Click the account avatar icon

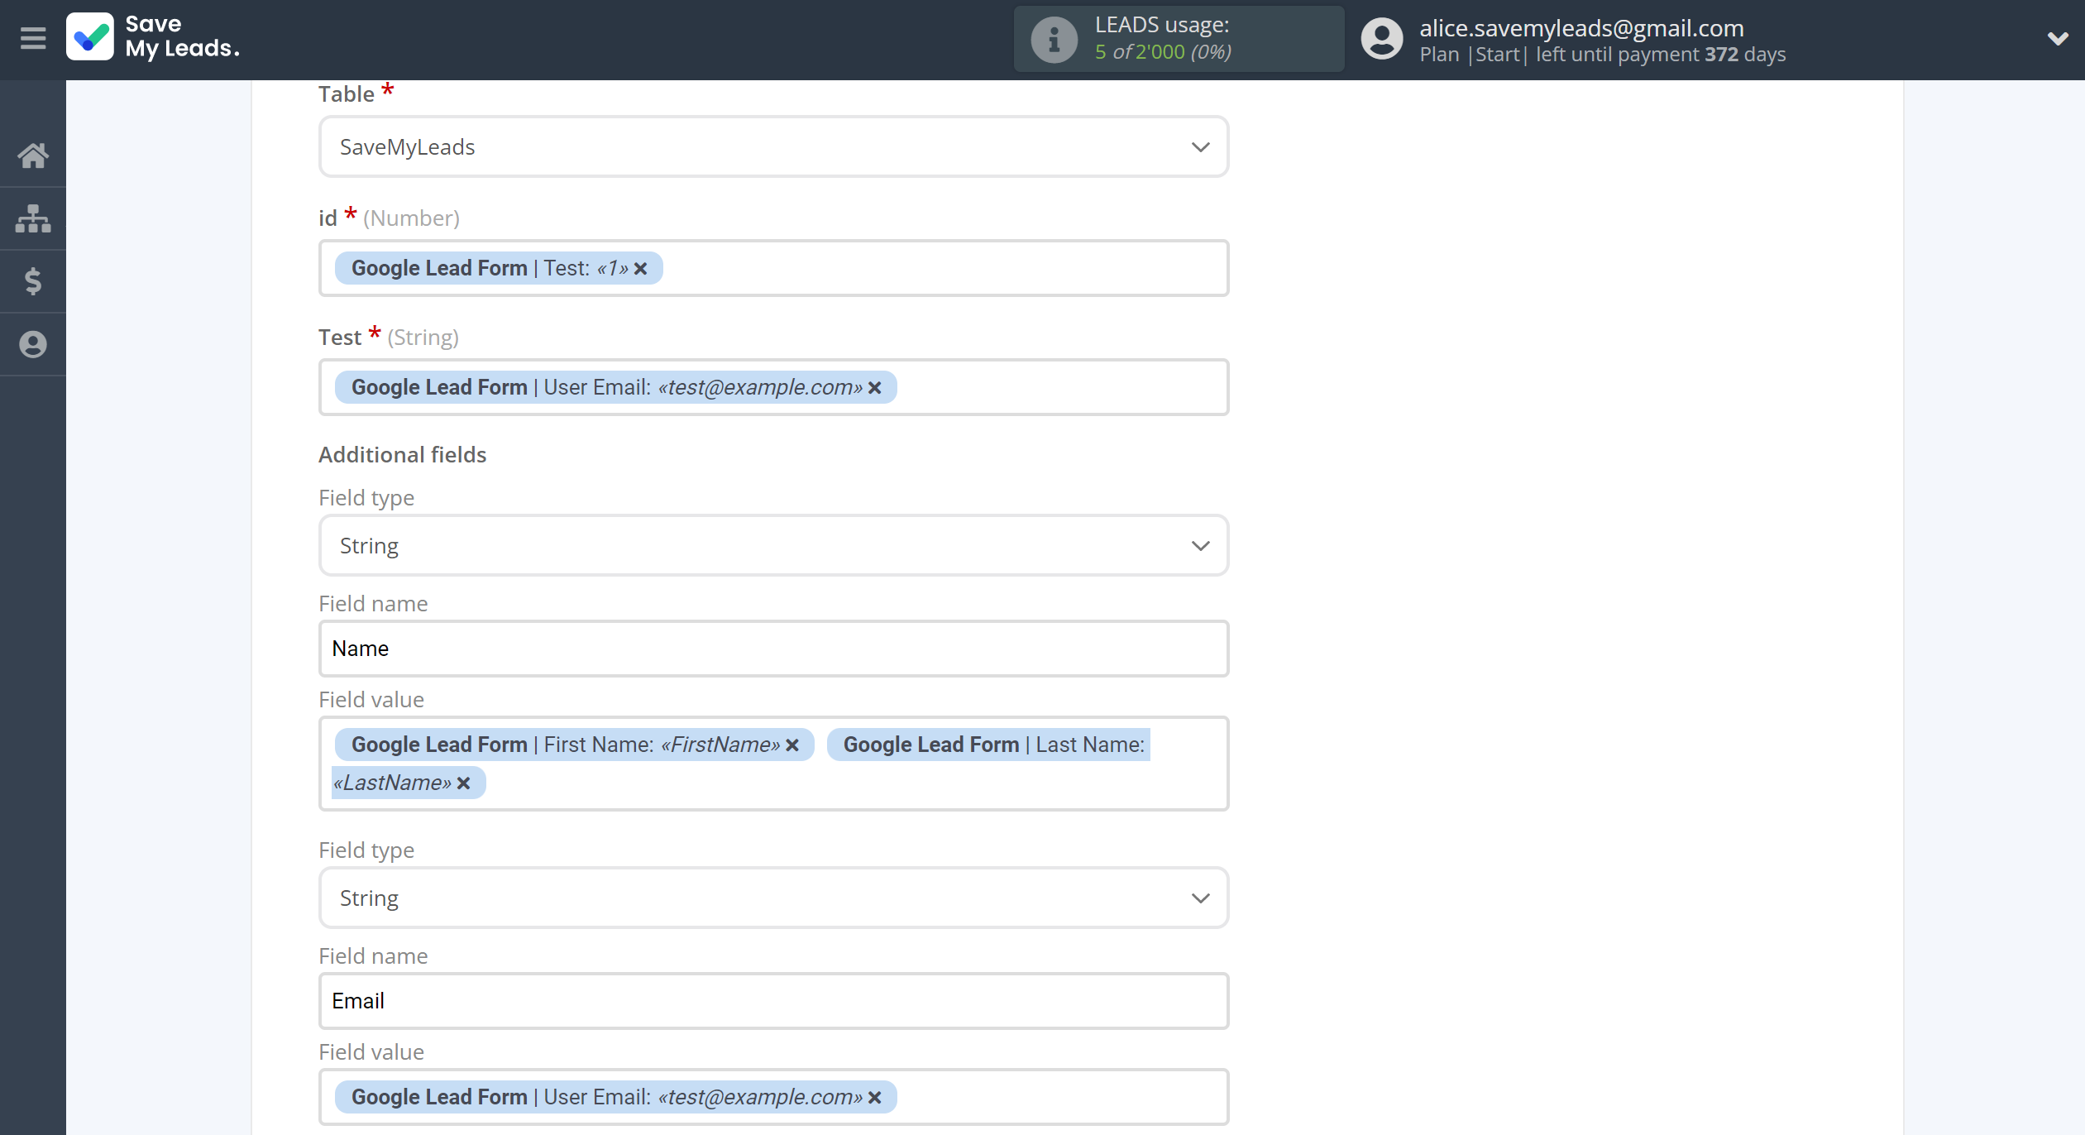click(1381, 39)
